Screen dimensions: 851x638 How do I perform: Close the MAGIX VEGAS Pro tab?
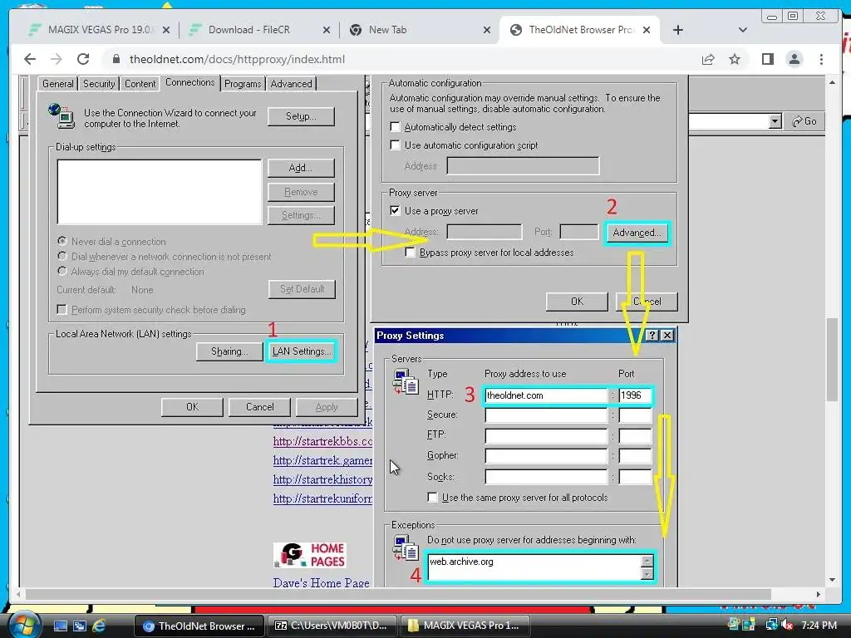coord(166,30)
